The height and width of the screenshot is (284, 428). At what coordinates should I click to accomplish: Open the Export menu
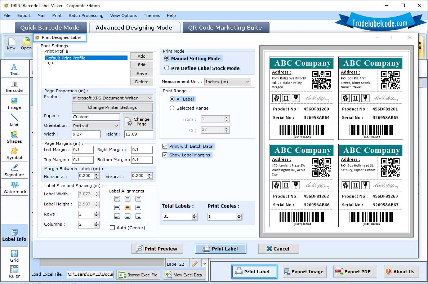tap(24, 15)
